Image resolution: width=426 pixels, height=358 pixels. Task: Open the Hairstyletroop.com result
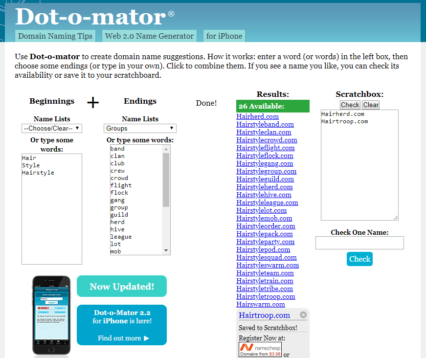coord(266,296)
